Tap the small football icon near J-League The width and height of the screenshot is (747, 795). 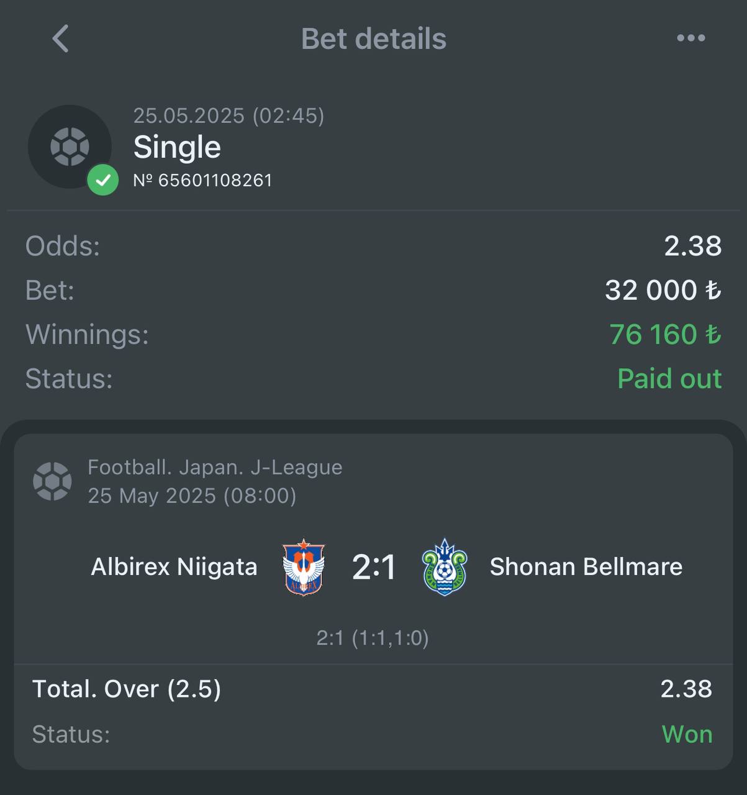point(52,481)
